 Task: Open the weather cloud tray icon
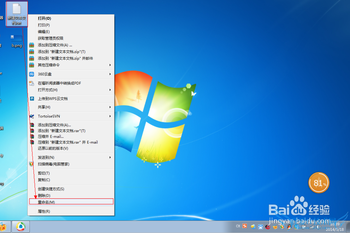(x=253, y=227)
